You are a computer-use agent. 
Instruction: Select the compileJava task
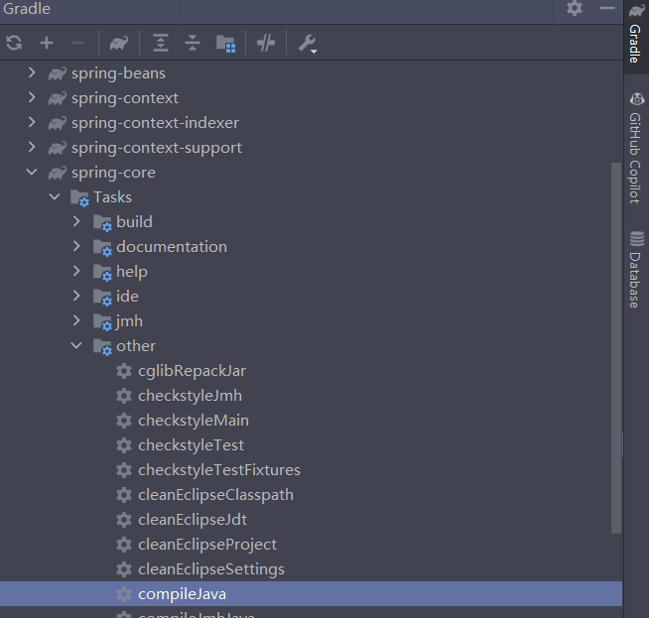click(311, 594)
